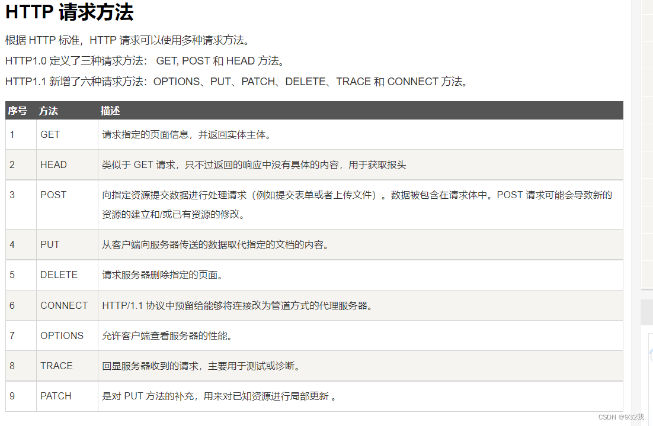Click the DELETE description 请求服务器删除指定的页面
Image resolution: width=653 pixels, height=426 pixels.
[x=154, y=275]
